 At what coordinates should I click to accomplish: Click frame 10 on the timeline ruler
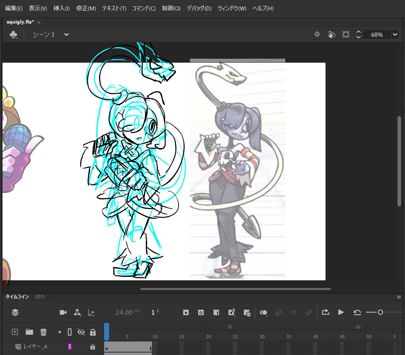pyautogui.click(x=155, y=336)
